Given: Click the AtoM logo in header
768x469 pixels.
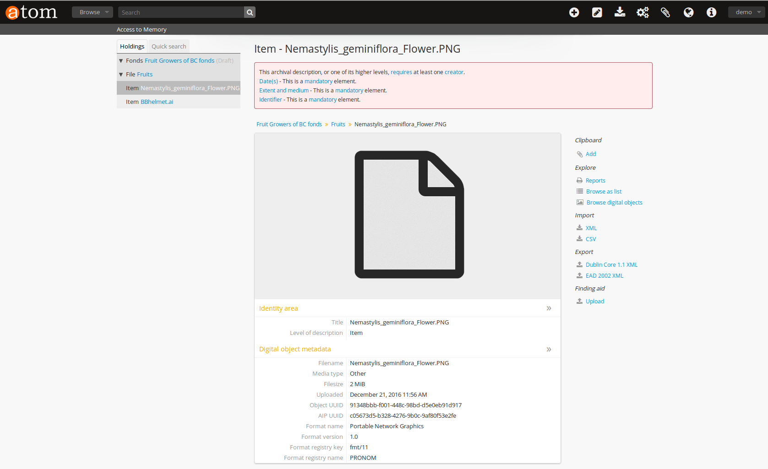Looking at the screenshot, I should (x=31, y=12).
